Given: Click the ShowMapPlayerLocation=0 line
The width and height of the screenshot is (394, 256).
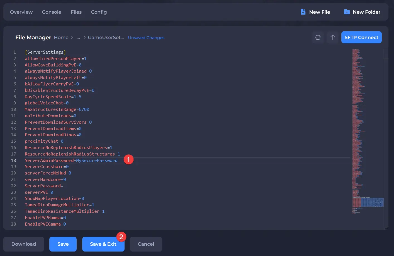Looking at the screenshot, I should [54, 198].
